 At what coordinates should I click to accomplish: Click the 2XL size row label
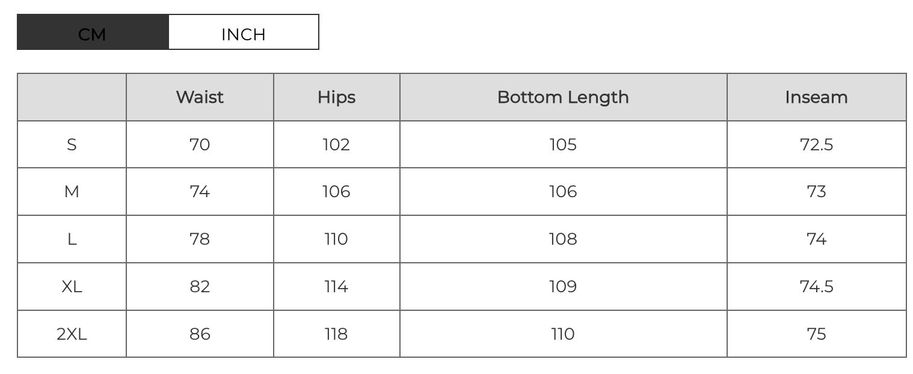(72, 334)
